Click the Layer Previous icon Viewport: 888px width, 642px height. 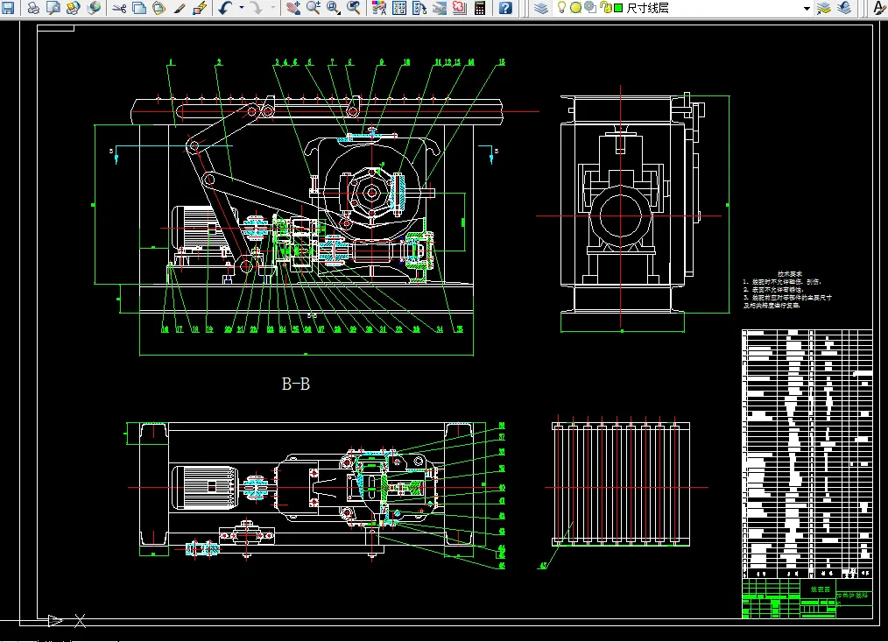tap(844, 7)
